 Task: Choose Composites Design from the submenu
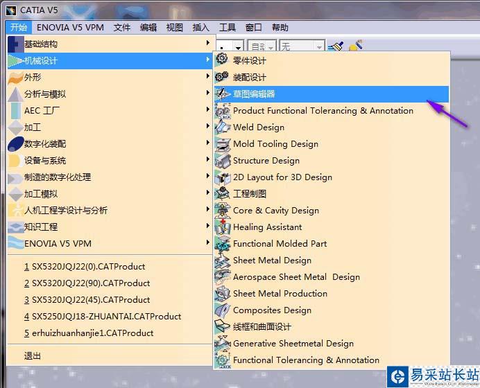(332, 310)
